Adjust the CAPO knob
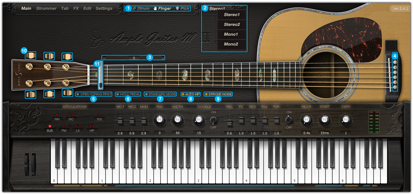This screenshot has width=413, height=194. 346,120
